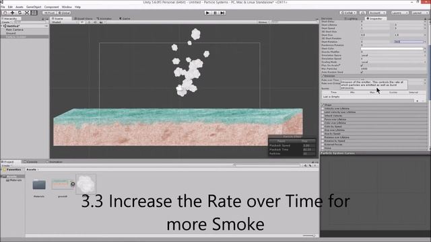The image size is (431, 242).
Task: Switch to the Game tab
Action: point(125,19)
